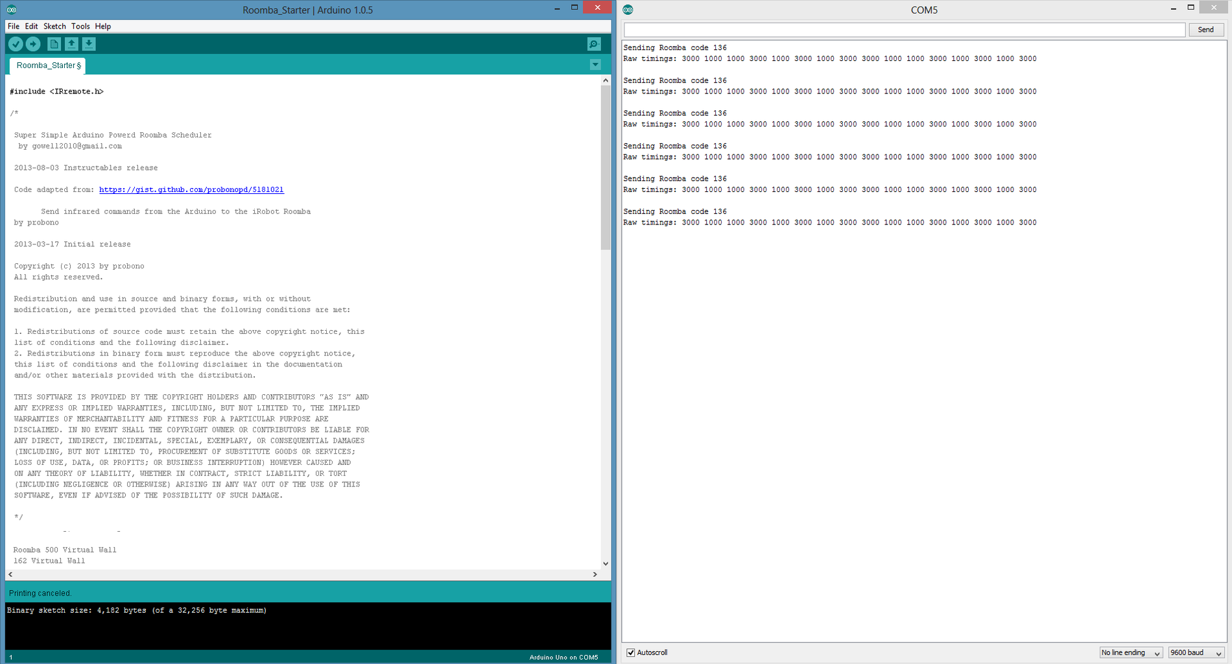Open the No line ending dropdown
This screenshot has width=1232, height=664.
pyautogui.click(x=1131, y=652)
